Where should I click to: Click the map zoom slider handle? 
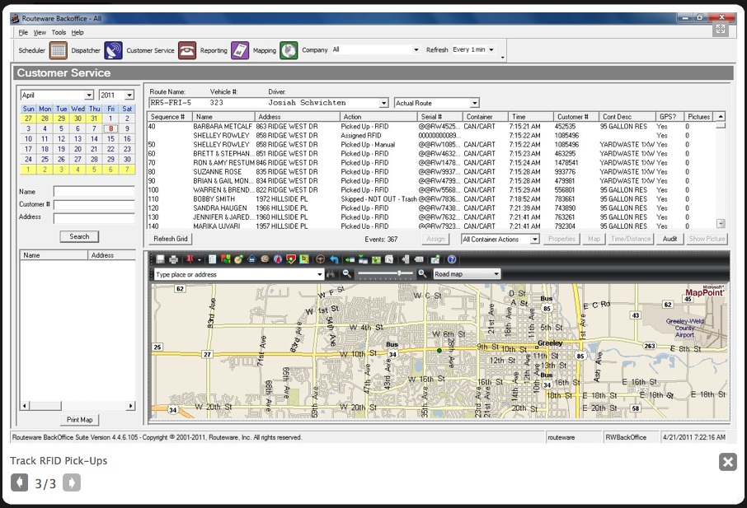point(399,273)
